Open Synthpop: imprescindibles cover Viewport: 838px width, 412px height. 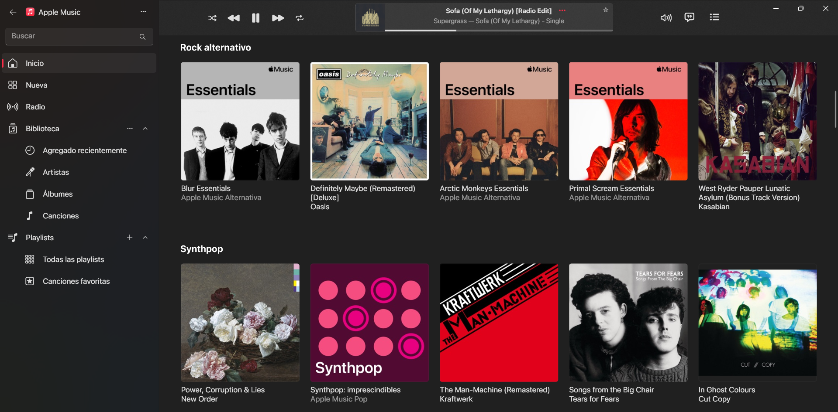point(369,323)
